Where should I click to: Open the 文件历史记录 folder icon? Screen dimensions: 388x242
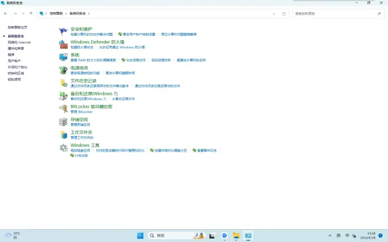tap(63, 83)
